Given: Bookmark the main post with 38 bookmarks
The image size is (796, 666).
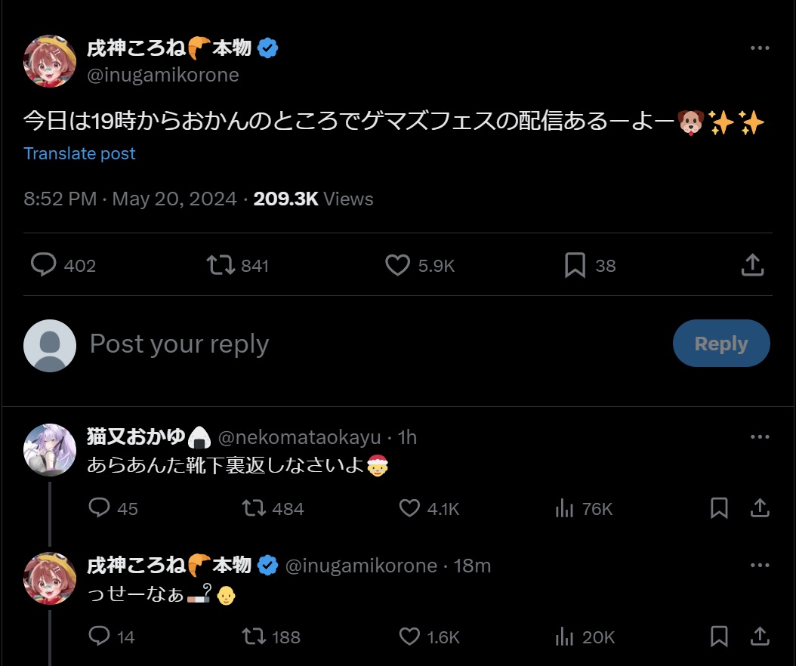Looking at the screenshot, I should tap(575, 265).
